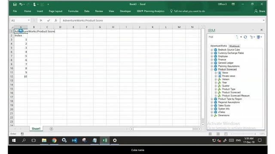This screenshot has width=275, height=154.
Task: Expand the Year dimension node
Action: pos(216,83)
